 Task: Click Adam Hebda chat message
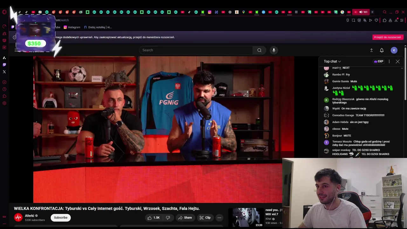click(350, 122)
